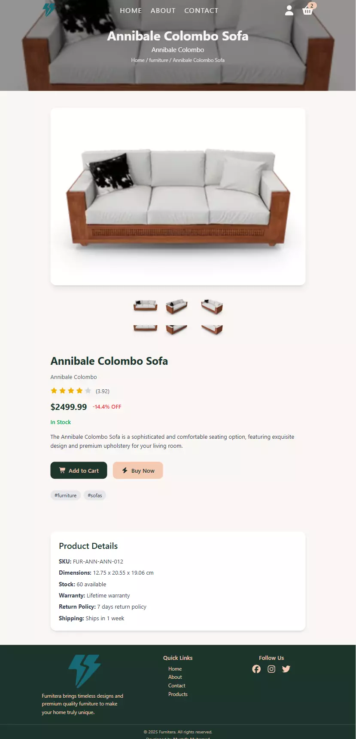Screen dimensions: 356x739
Task: Click the #sofas tag
Action: tap(95, 496)
